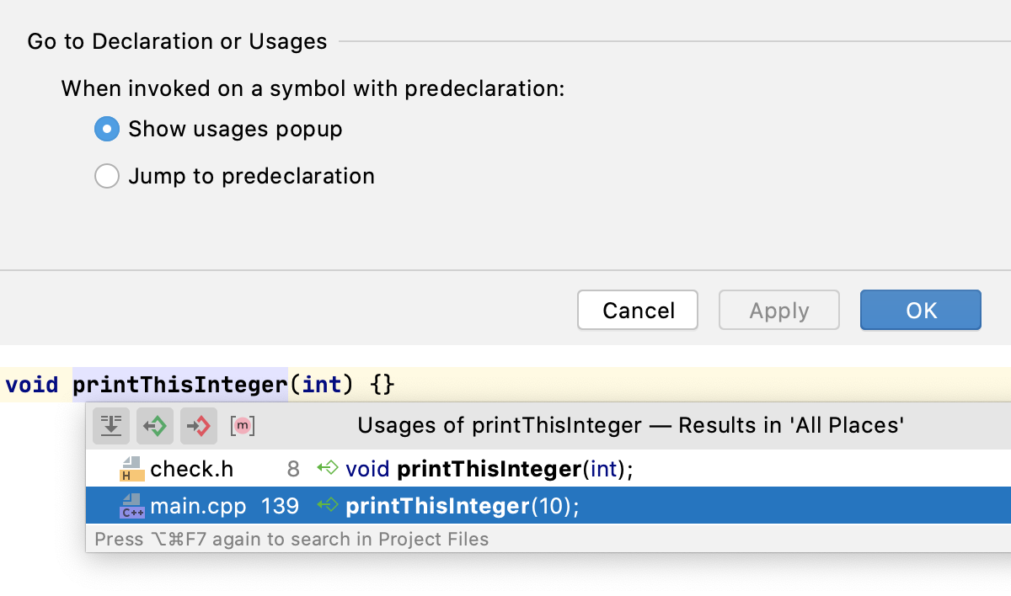Click the pink 'm' method grouping icon

point(243,426)
